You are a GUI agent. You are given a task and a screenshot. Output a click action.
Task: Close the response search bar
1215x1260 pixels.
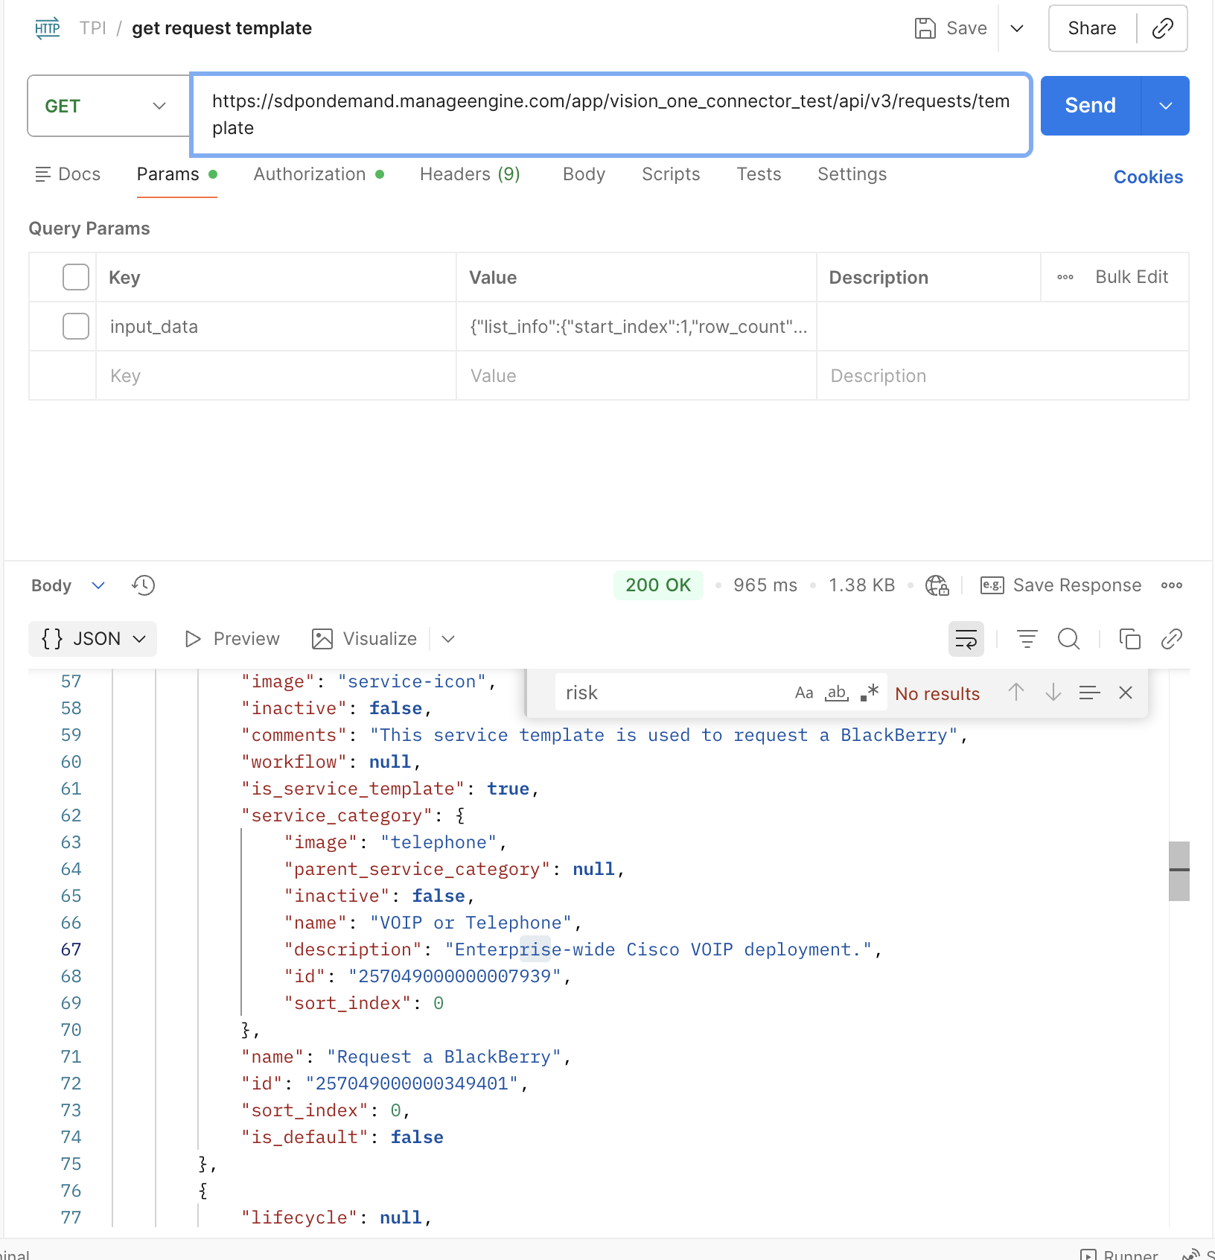click(x=1125, y=693)
